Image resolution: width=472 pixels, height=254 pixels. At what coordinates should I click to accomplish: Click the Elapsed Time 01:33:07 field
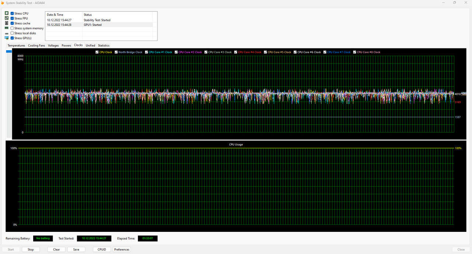pyautogui.click(x=147, y=238)
